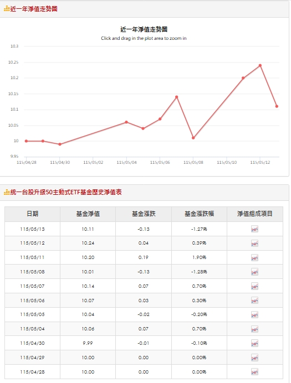Open net value composition icon for 115/05/12

(x=254, y=244)
